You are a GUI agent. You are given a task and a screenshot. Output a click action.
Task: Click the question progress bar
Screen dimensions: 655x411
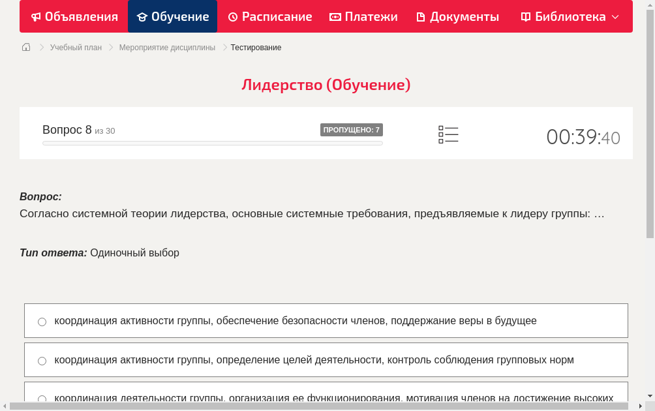tap(212, 143)
